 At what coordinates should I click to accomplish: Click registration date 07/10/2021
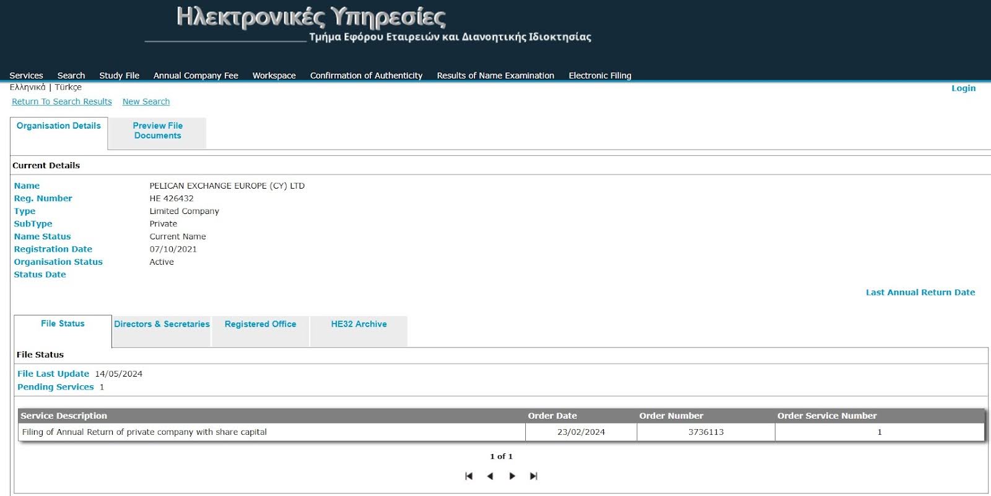point(173,249)
